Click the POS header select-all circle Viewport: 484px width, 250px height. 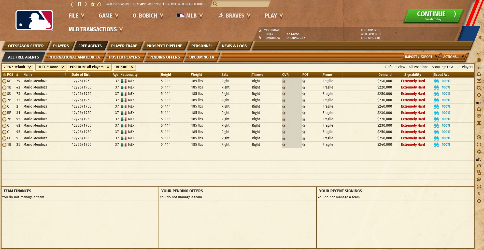click(x=4, y=75)
